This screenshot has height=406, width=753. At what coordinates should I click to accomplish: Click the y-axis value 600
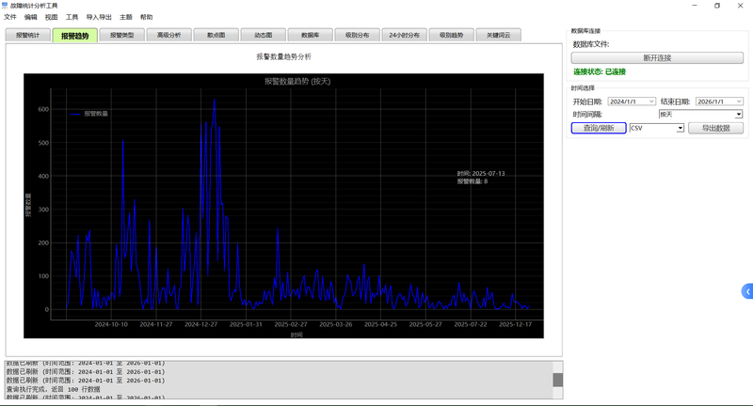pos(43,109)
